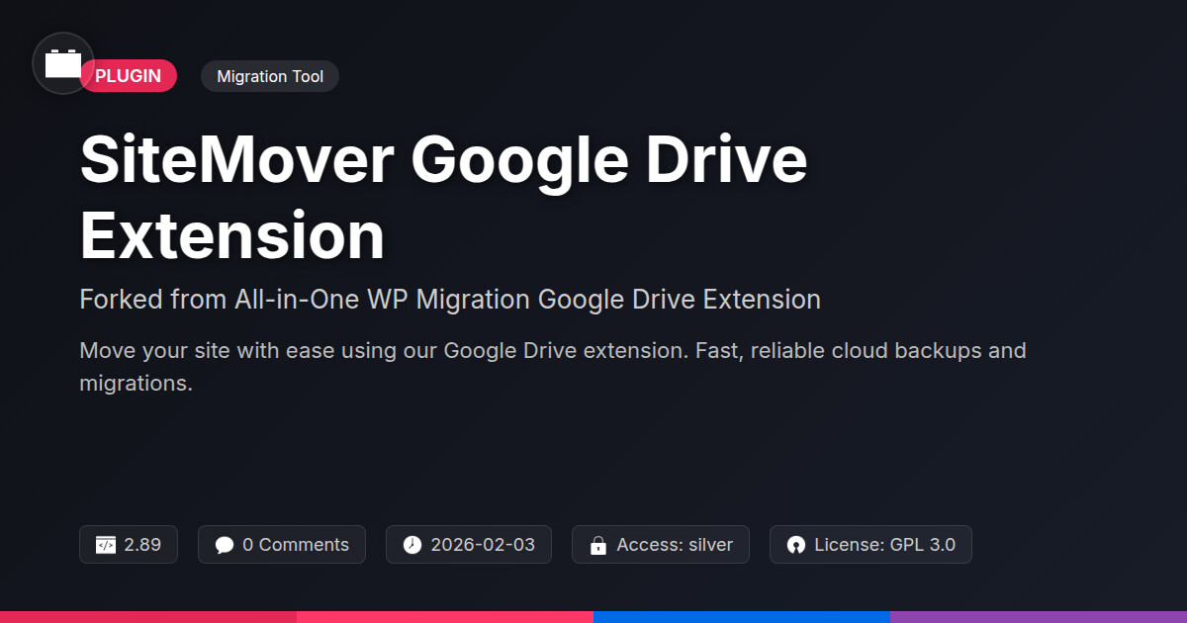The height and width of the screenshot is (623, 1187).
Task: Click the pink bottom bar segment
Action: coord(445,616)
